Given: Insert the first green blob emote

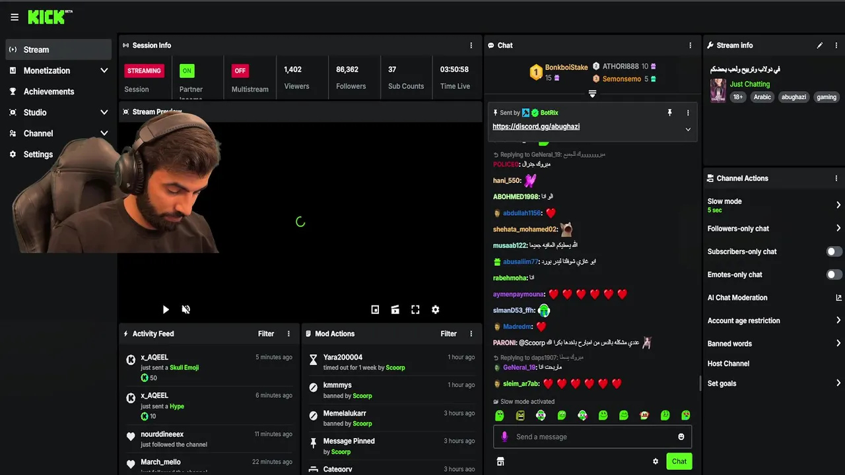Looking at the screenshot, I should (x=500, y=415).
